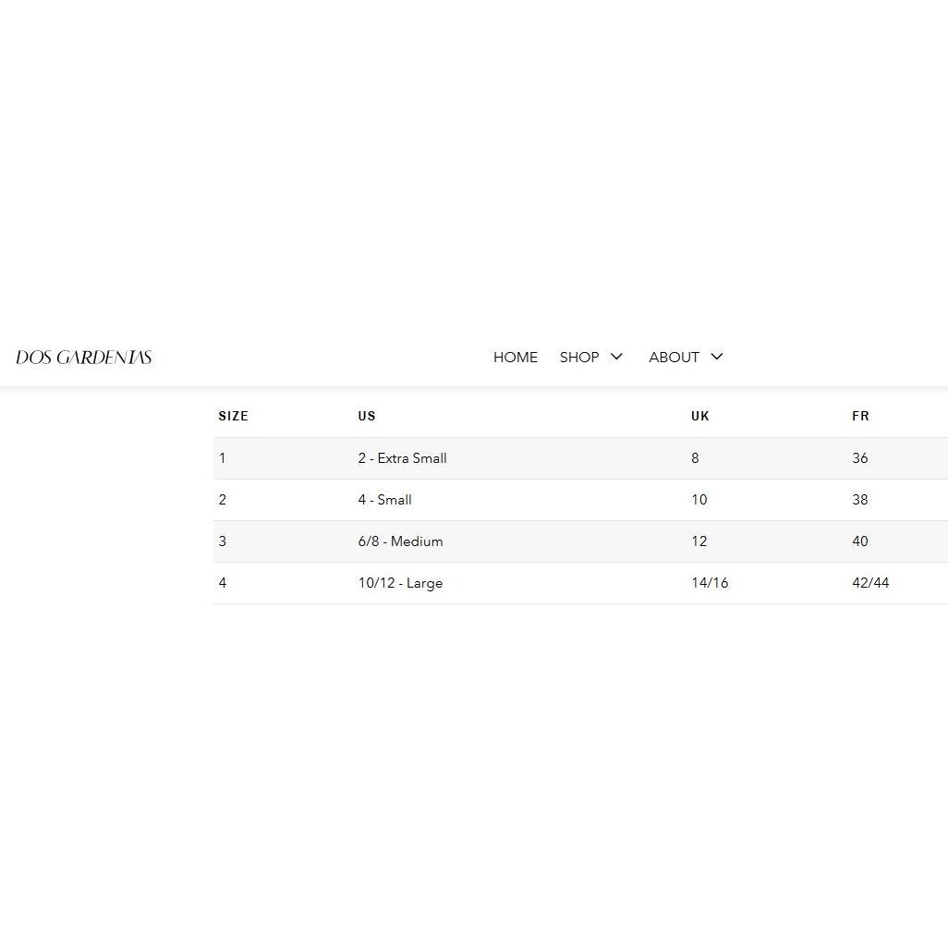Click the '6/8 - Medium' cell
The image size is (948, 948).
point(400,541)
